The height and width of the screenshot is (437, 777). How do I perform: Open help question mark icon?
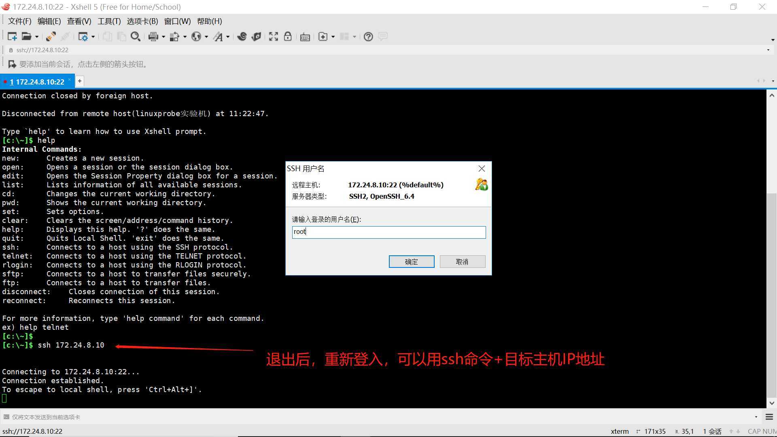pos(368,36)
